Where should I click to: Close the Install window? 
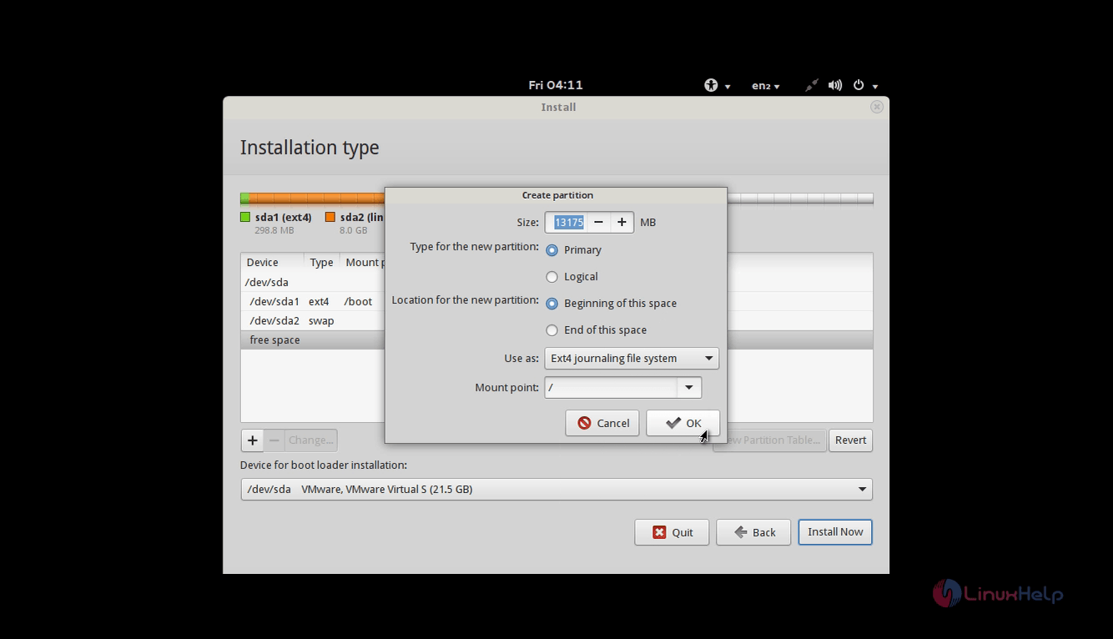tap(876, 107)
